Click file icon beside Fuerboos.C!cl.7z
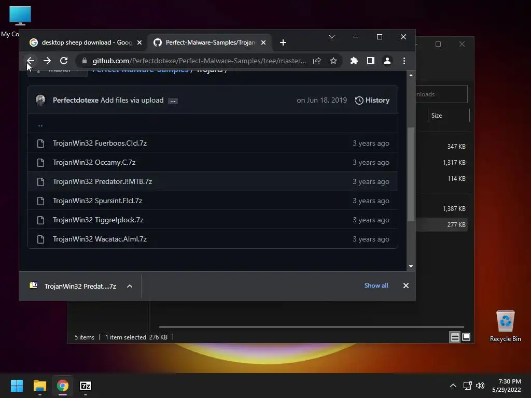The width and height of the screenshot is (531, 398). click(40, 144)
